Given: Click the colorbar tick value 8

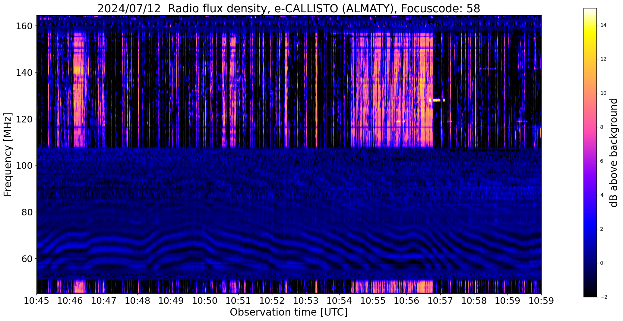Looking at the screenshot, I should pyautogui.click(x=602, y=127).
